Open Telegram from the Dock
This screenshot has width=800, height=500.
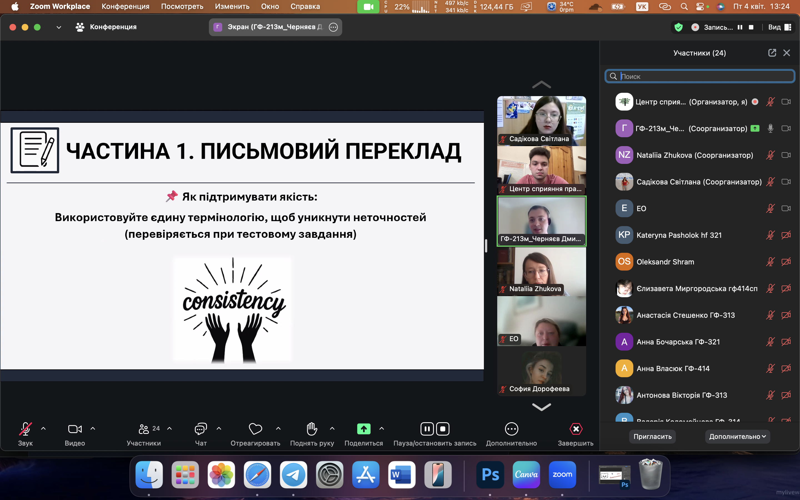(x=293, y=474)
